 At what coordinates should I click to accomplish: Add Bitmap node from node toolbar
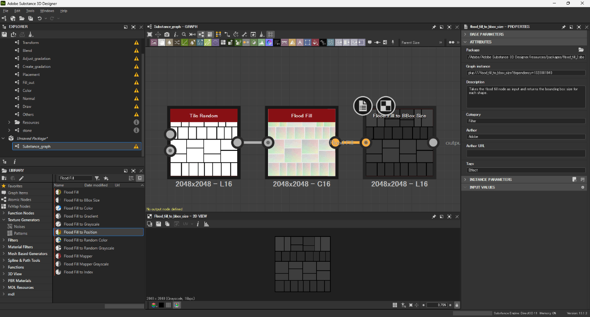click(x=154, y=43)
